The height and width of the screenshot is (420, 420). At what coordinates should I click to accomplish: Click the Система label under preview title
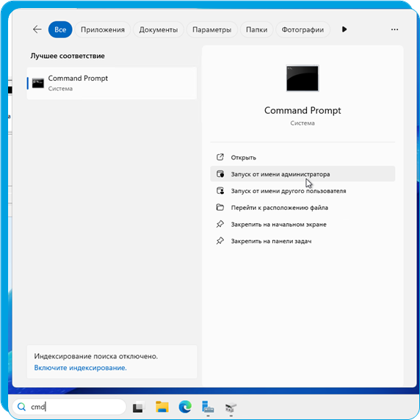pos(303,123)
